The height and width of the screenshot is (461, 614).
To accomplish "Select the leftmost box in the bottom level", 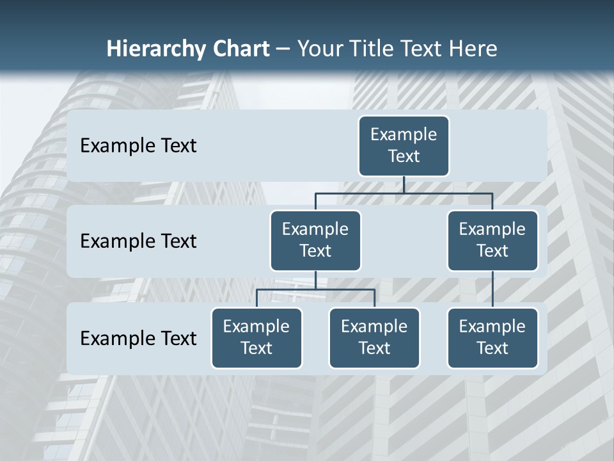I will pyautogui.click(x=256, y=337).
